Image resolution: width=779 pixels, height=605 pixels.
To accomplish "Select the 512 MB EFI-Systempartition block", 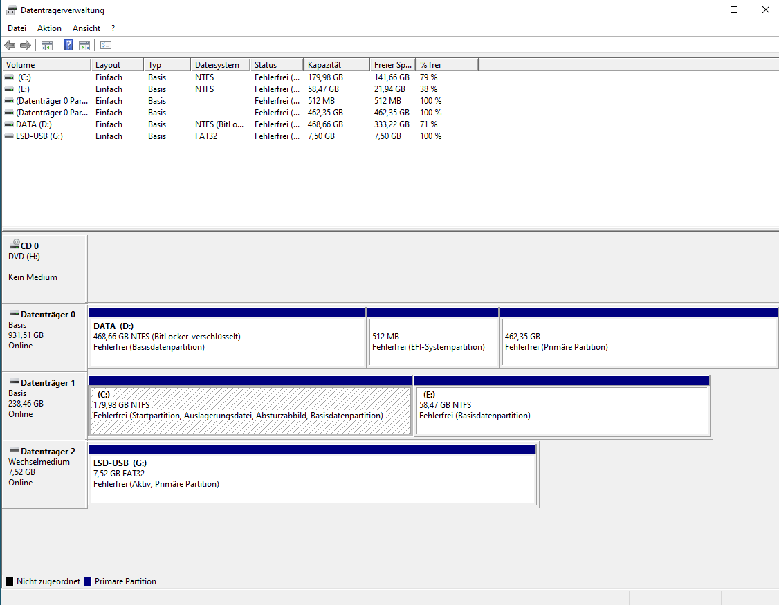I will click(432, 338).
